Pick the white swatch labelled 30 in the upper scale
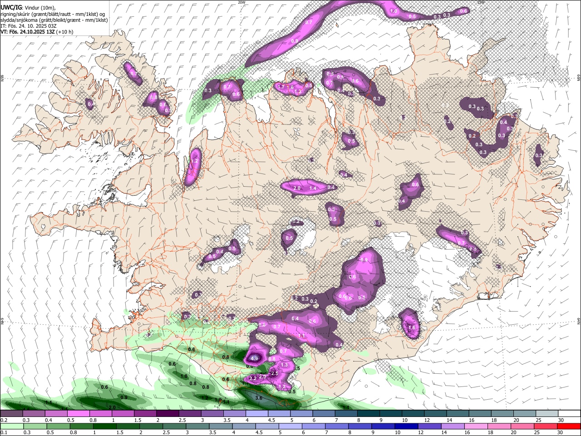 point(568,414)
